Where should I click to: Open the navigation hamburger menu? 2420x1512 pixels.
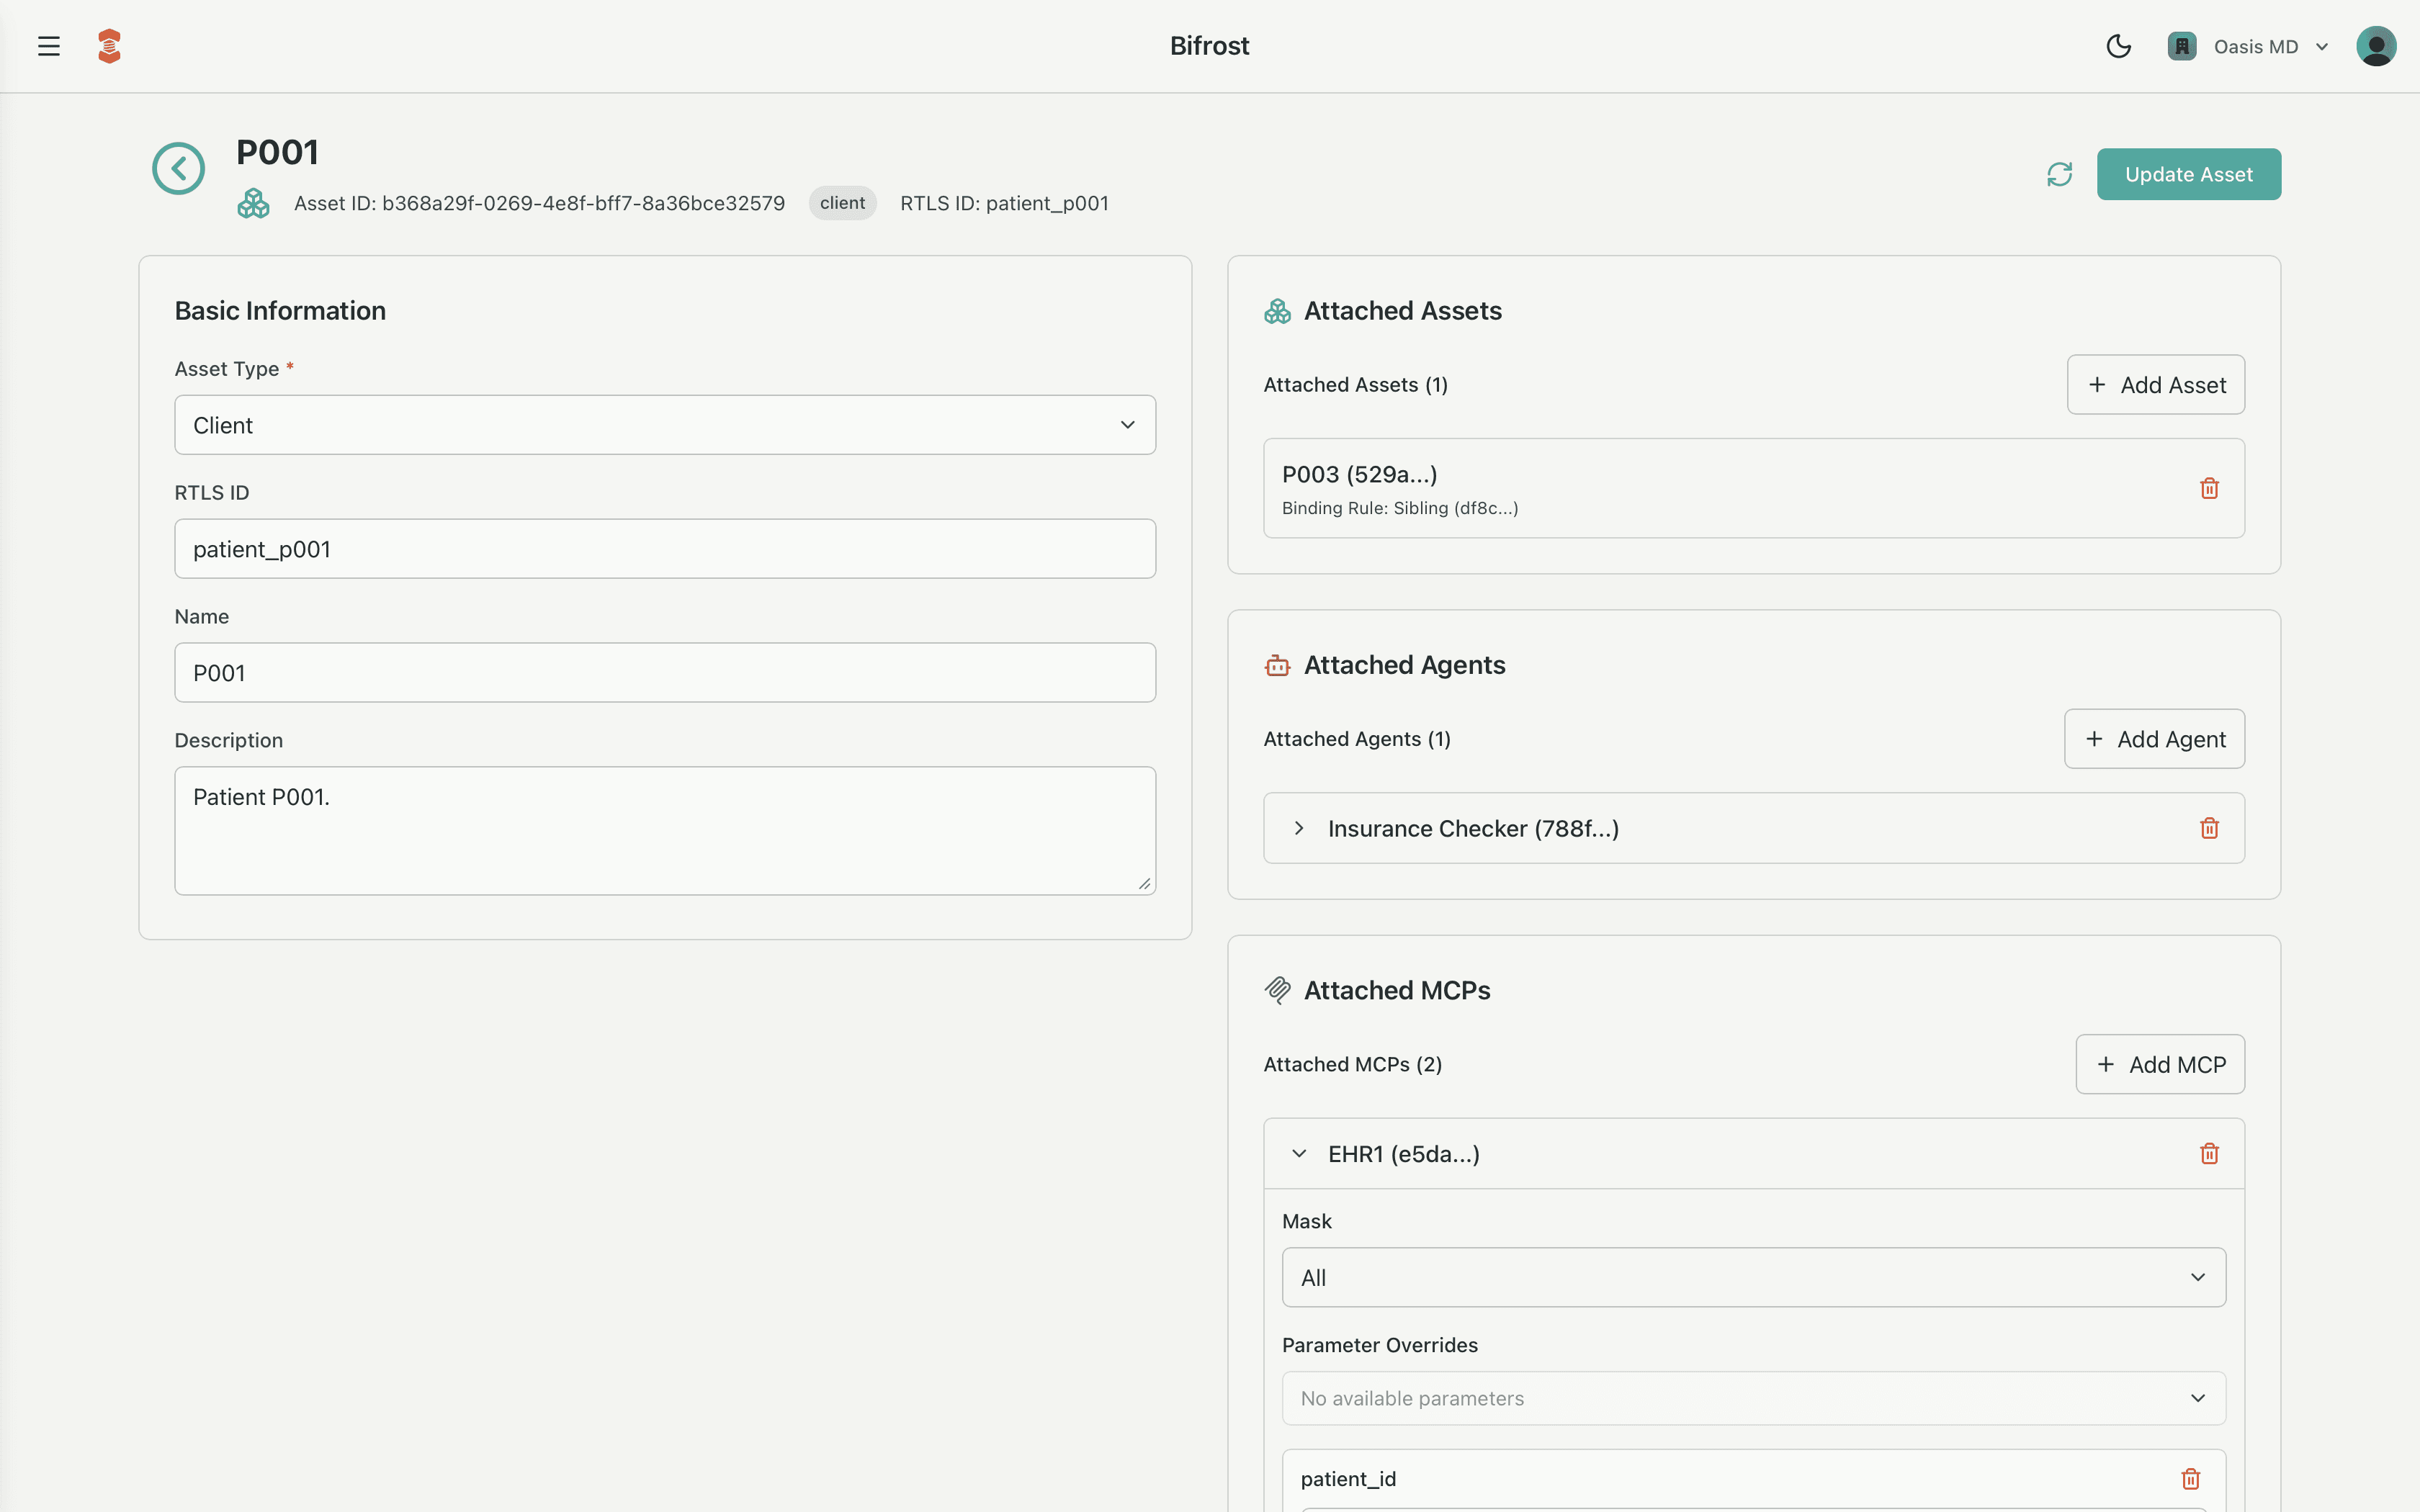(48, 45)
